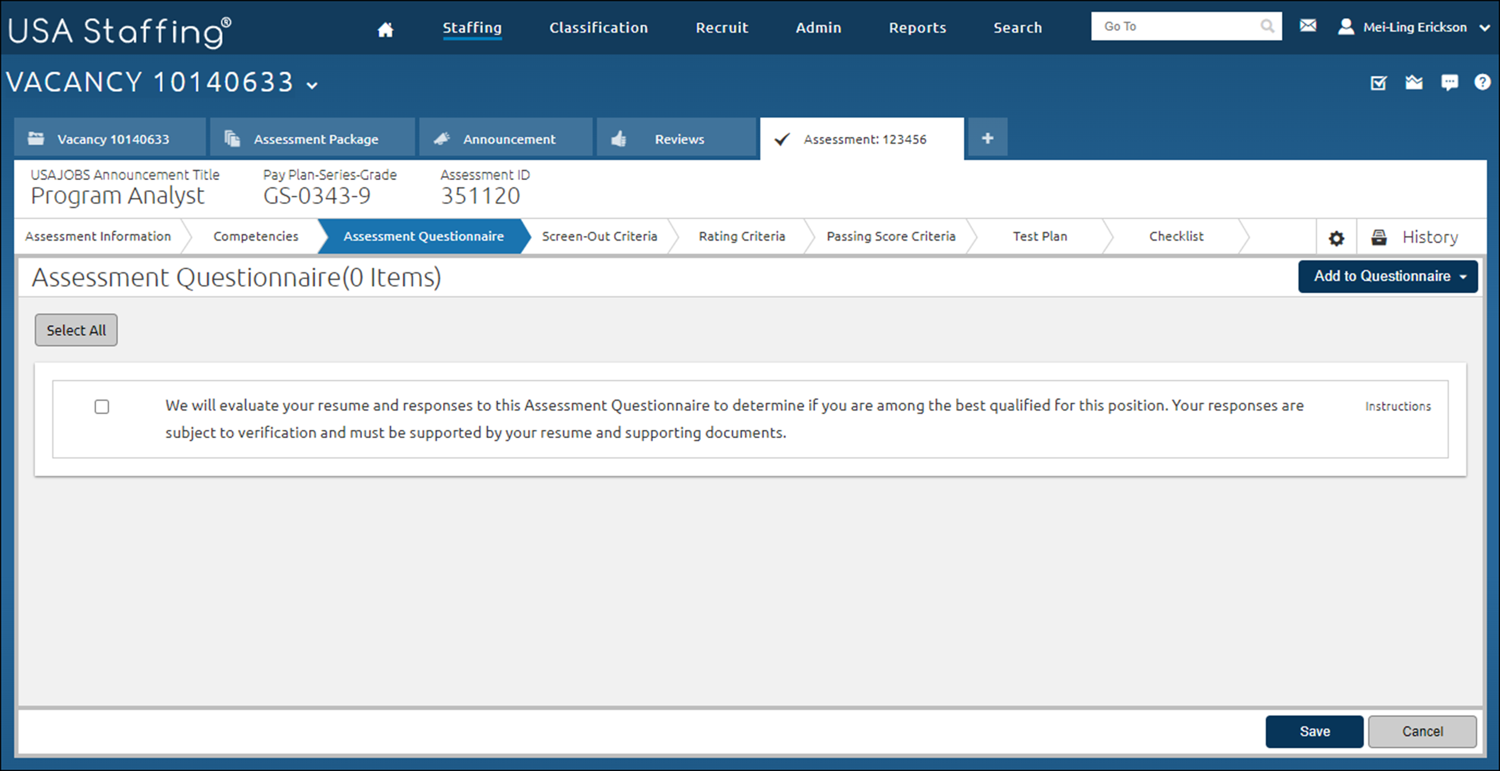Open the vacancy notes speech-bubble icon
This screenshot has width=1500, height=771.
coord(1449,83)
